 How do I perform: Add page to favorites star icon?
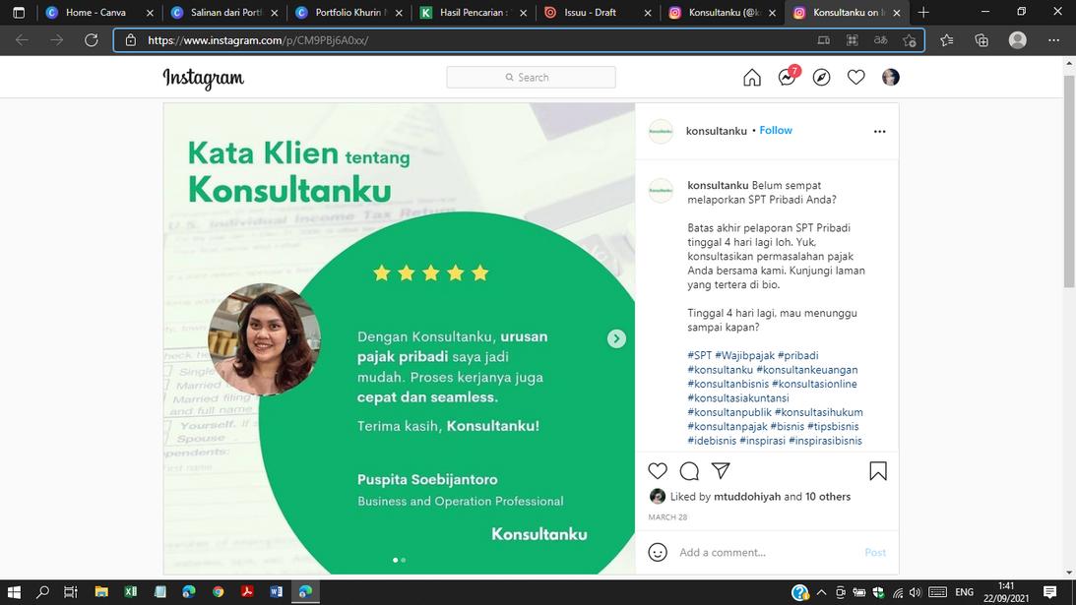[910, 40]
